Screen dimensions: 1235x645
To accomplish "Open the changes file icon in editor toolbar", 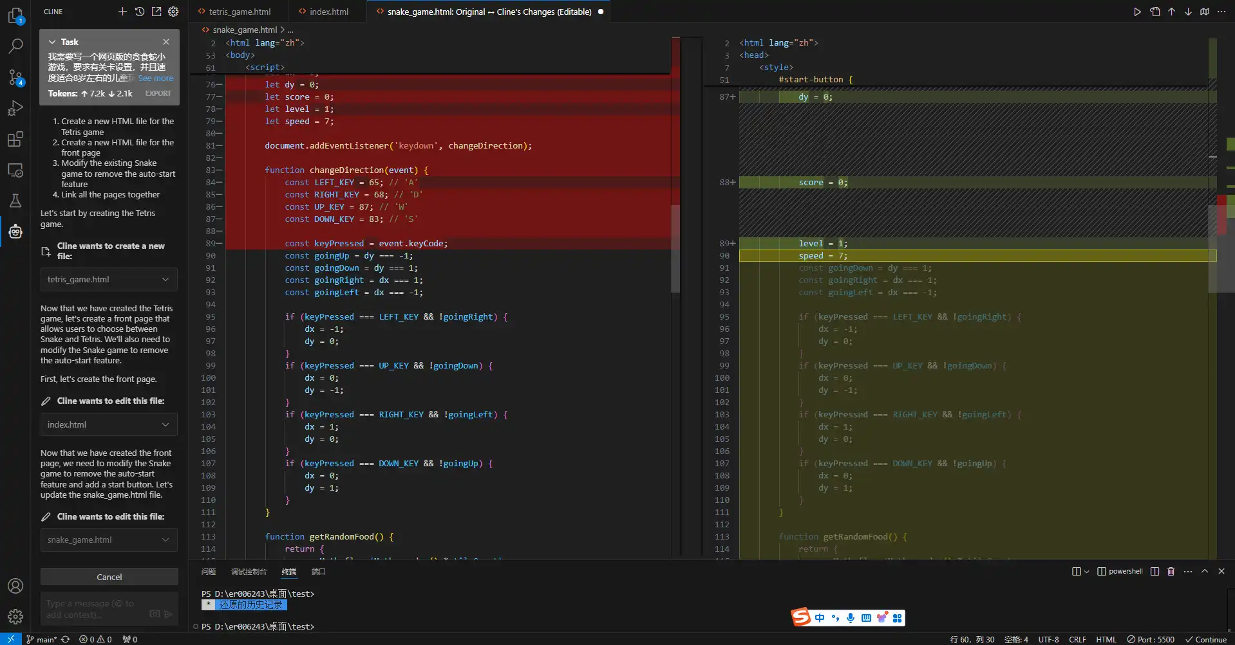I will click(x=1155, y=12).
